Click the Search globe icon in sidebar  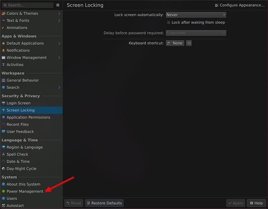pos(3,87)
